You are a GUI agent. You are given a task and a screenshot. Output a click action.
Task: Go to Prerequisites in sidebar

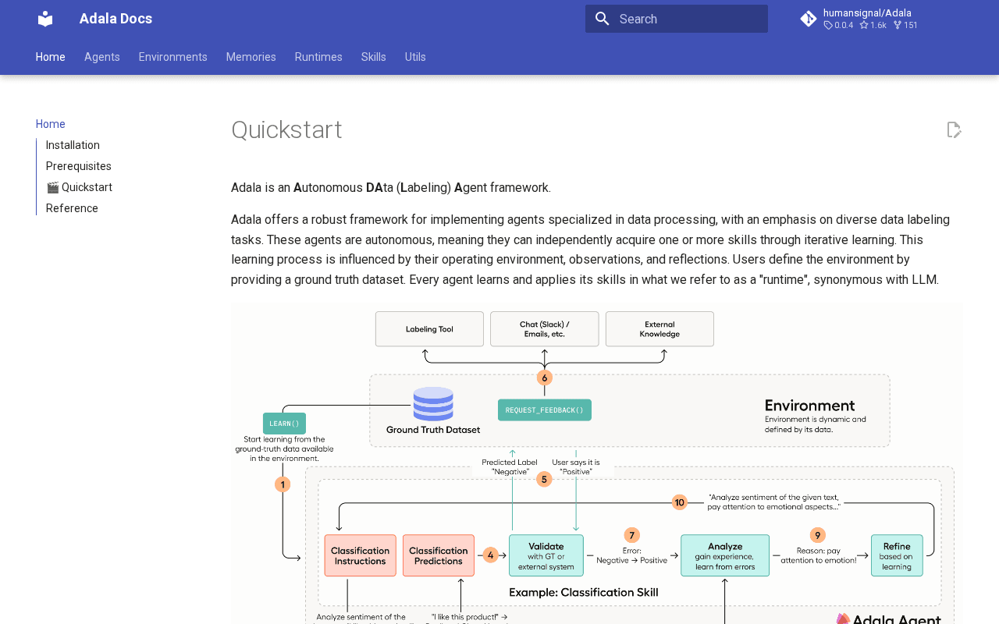coord(79,166)
